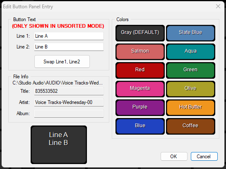The image size is (226, 169).
Task: Dismiss the dialog with Cancel
Action: pos(204,156)
